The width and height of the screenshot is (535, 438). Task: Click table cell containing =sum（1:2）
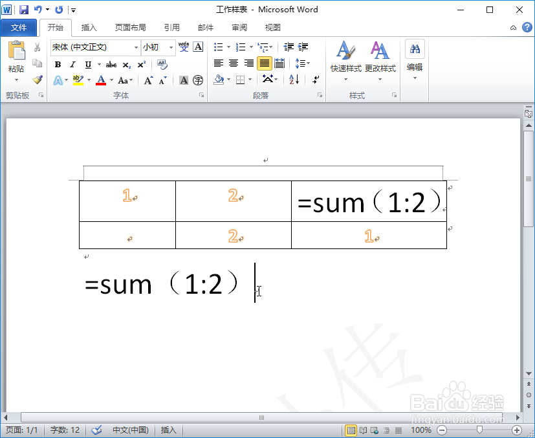[x=369, y=201]
